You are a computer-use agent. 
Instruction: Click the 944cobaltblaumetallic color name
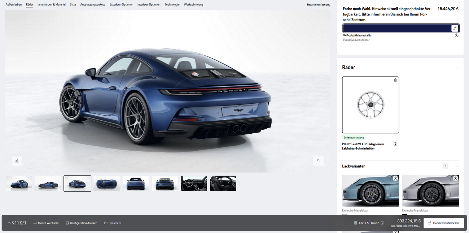click(357, 35)
